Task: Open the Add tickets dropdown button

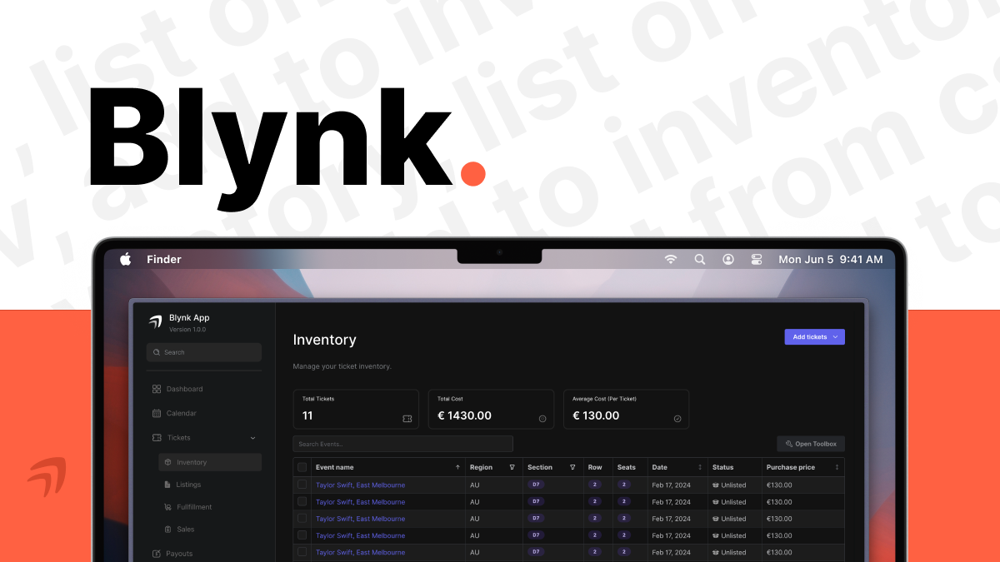Action: tap(815, 337)
